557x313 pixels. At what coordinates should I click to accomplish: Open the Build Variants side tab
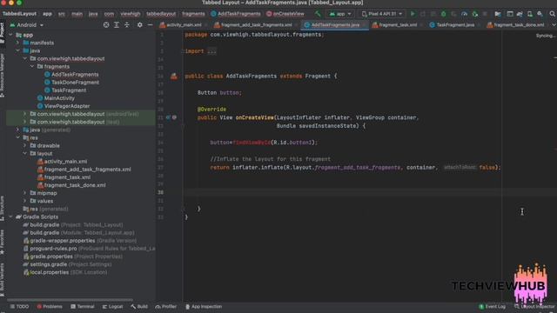coord(2,280)
